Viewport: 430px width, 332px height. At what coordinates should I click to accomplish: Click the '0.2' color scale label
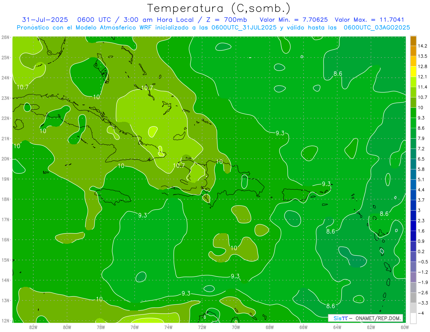pyautogui.click(x=421, y=251)
